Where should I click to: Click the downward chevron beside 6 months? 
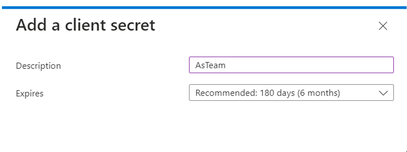pos(383,93)
